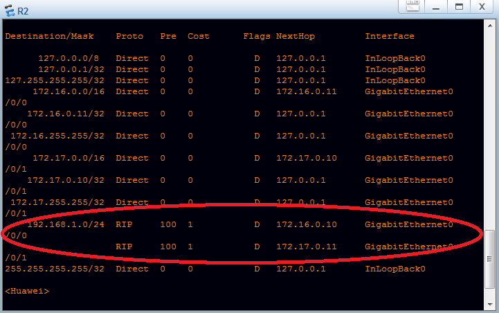Select destination 192.168.1.0/24
Image resolution: width=499 pixels, height=313 pixels.
[66, 224]
